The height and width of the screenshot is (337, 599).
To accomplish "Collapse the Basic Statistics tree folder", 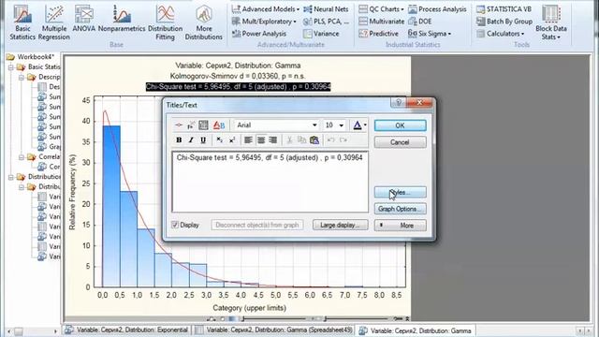I will pos(11,67).
